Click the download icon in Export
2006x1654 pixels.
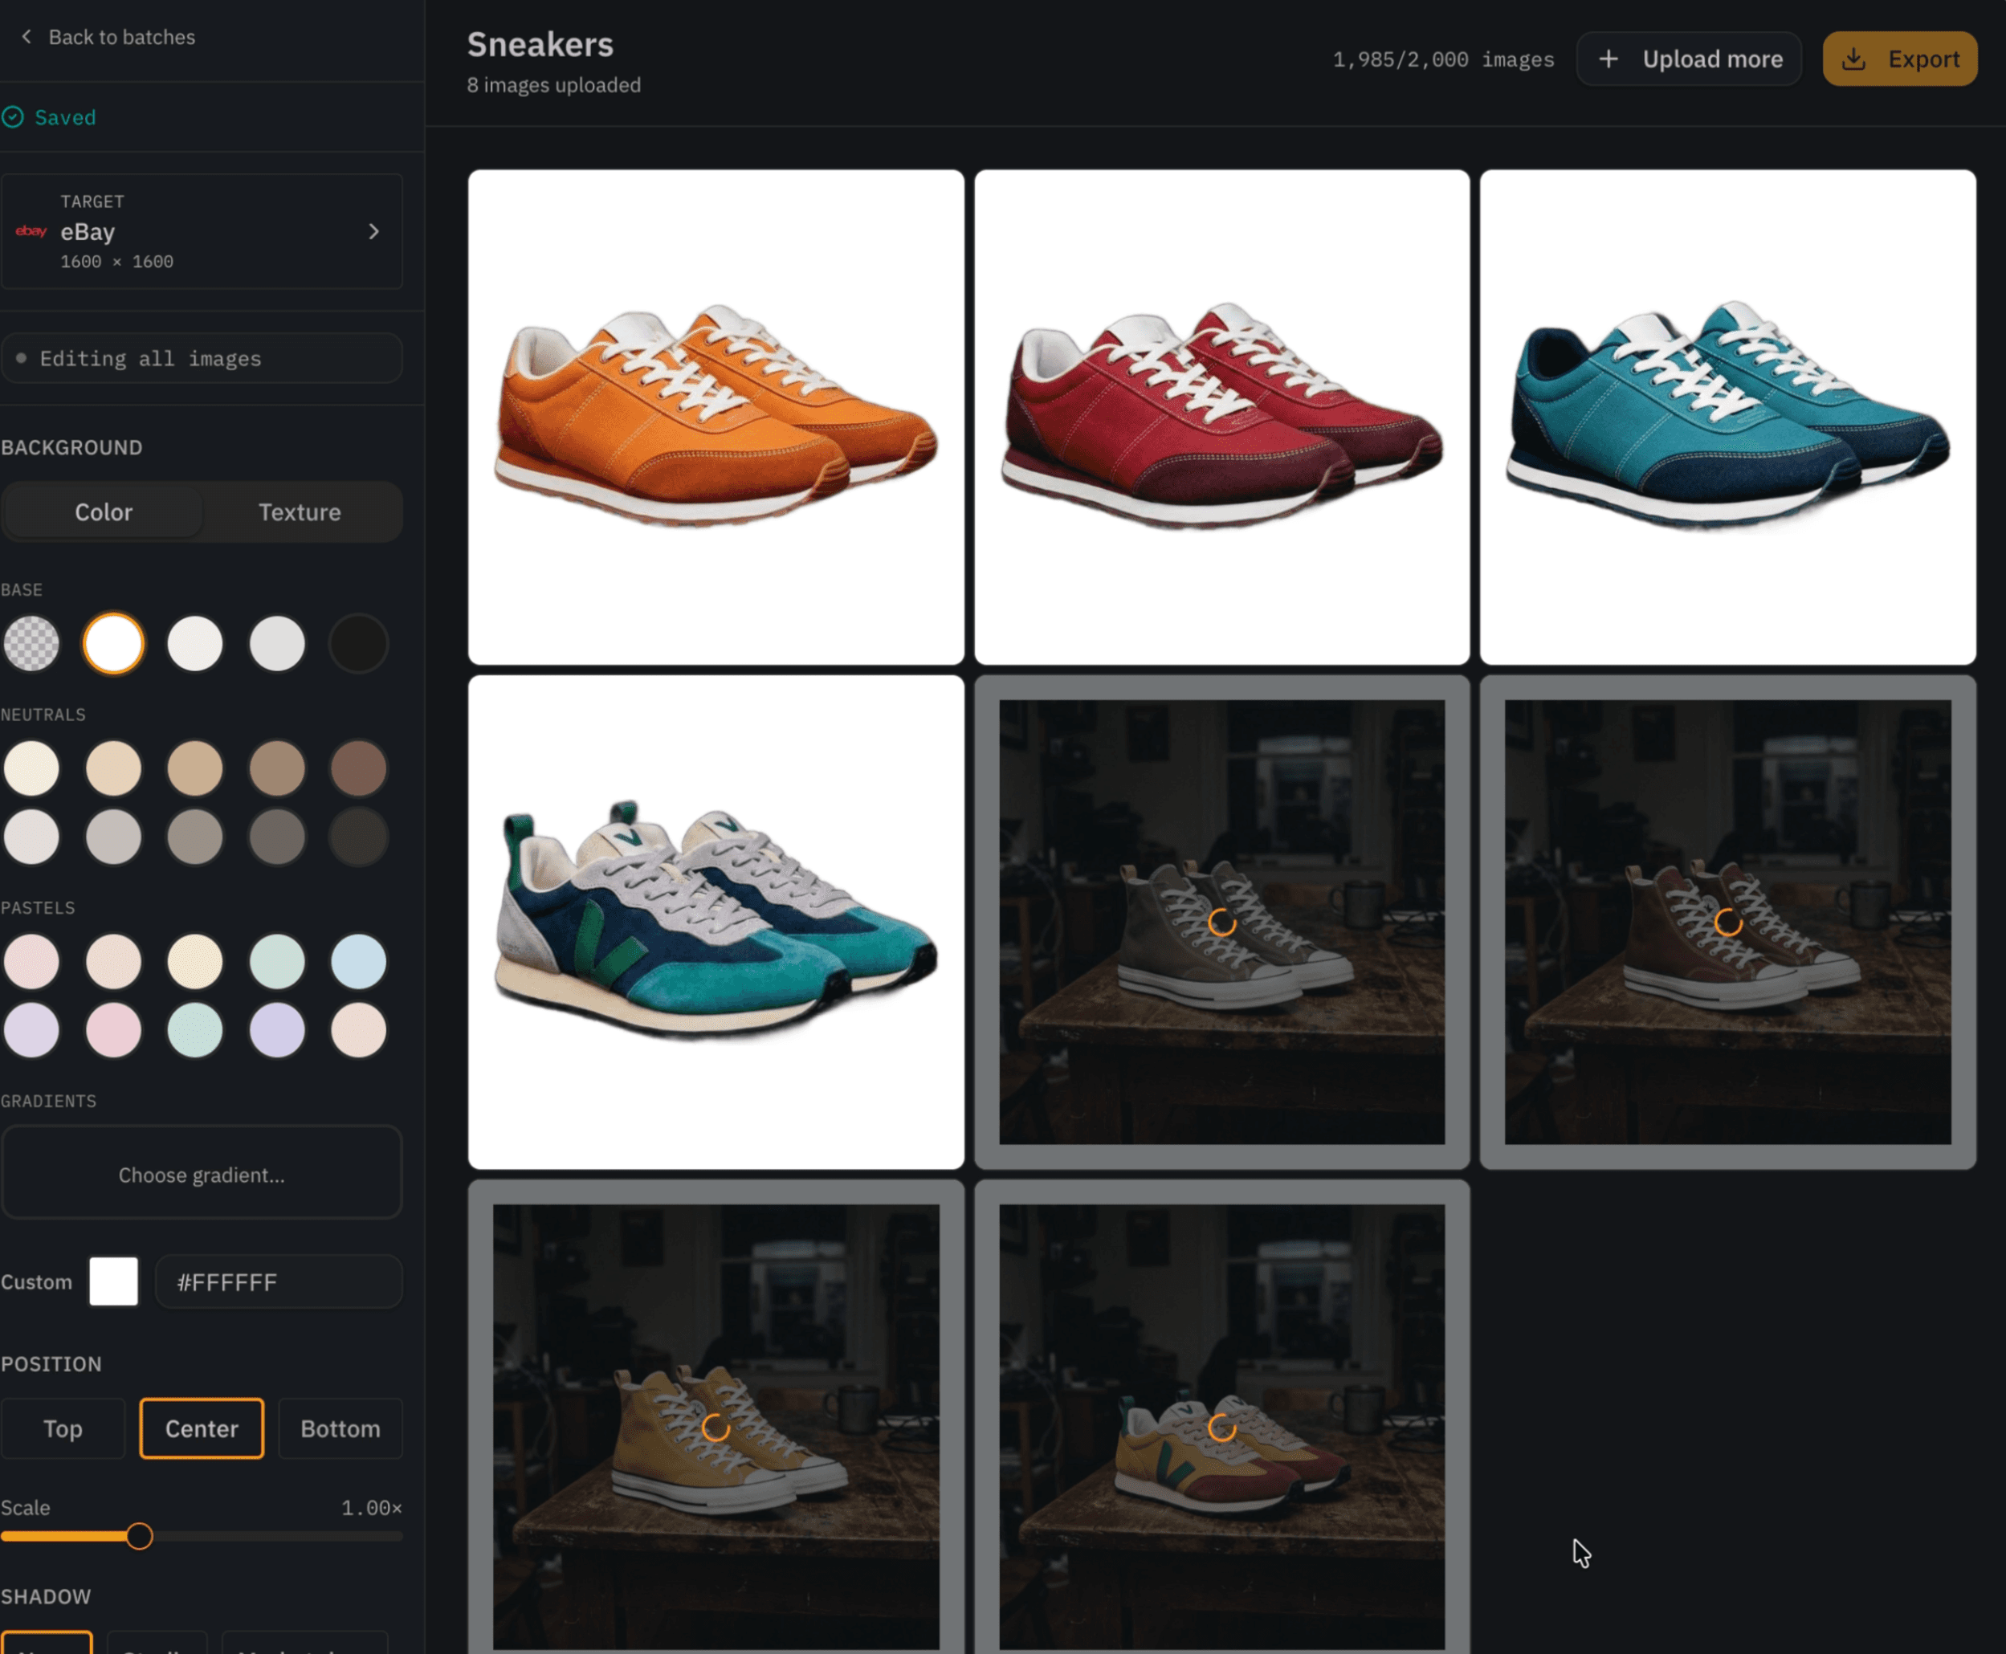[x=1853, y=59]
